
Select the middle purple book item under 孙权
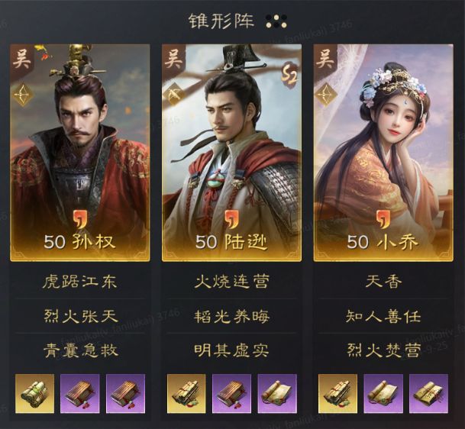80,393
